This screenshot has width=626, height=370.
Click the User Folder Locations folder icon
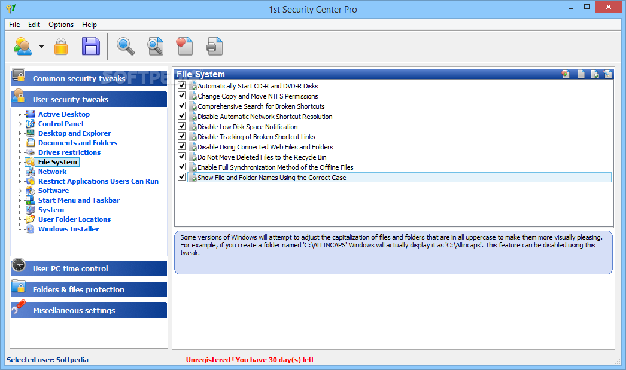[x=31, y=219]
